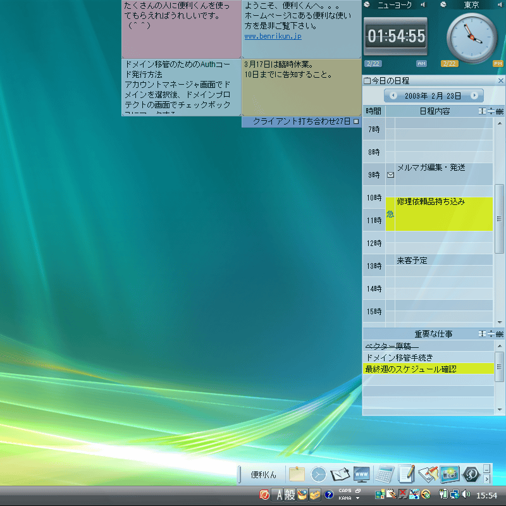
Task: Select the 修理依頼品持ち込み schedule entry
Action: 444,214
